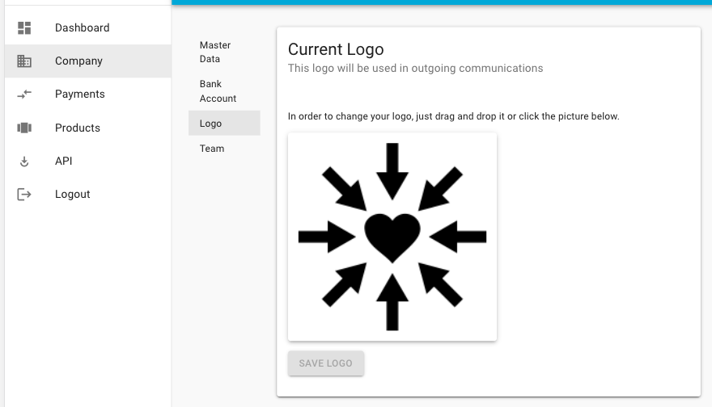Viewport: 712px width, 407px height.
Task: Click the Products icon in sidebar
Action: point(24,128)
